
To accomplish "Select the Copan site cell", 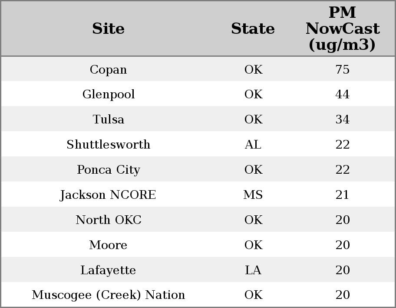I will [x=108, y=69].
